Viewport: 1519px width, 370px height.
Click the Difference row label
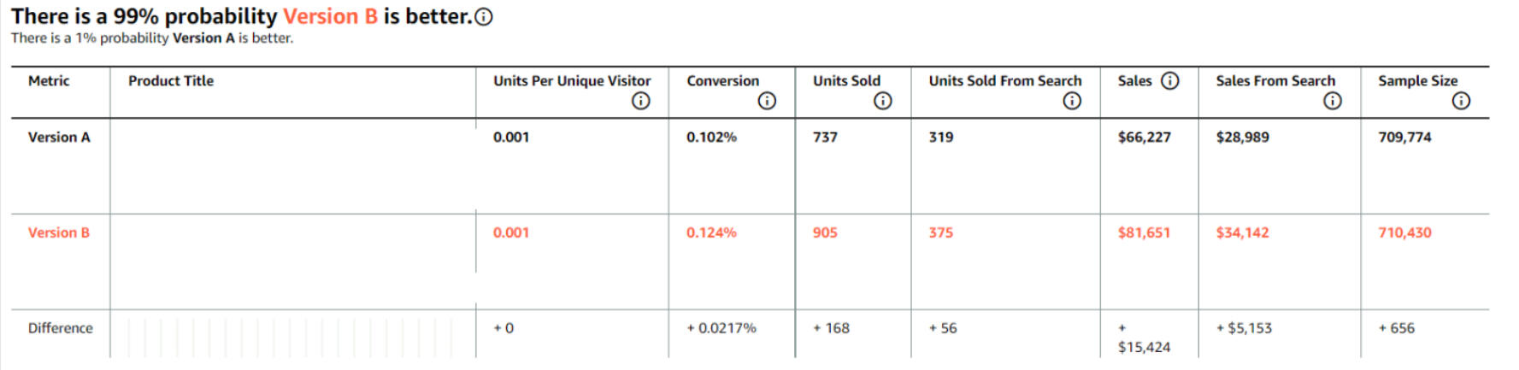click(60, 328)
